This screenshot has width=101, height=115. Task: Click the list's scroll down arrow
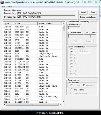[63, 101]
